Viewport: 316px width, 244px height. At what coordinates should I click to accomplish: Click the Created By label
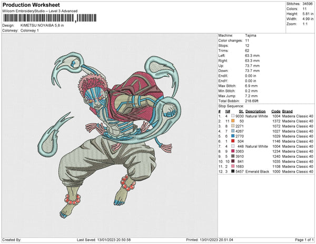tap(12, 240)
